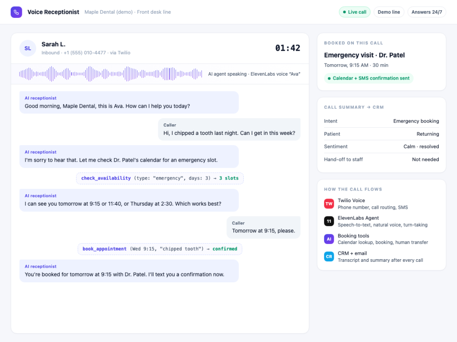
Task: Click the black ElevenLabs Agent icon
Action: [329, 221]
